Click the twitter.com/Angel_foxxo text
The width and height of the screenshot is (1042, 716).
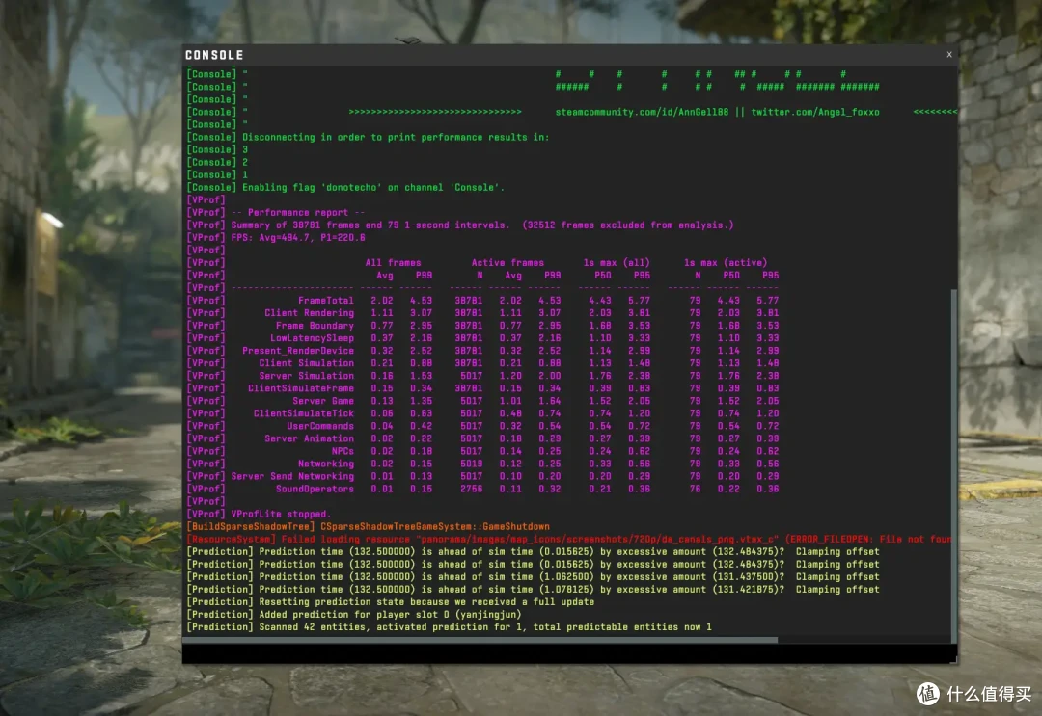coord(814,112)
